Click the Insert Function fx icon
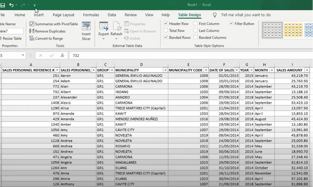Screen dimensions: 313x187 pos(62,55)
